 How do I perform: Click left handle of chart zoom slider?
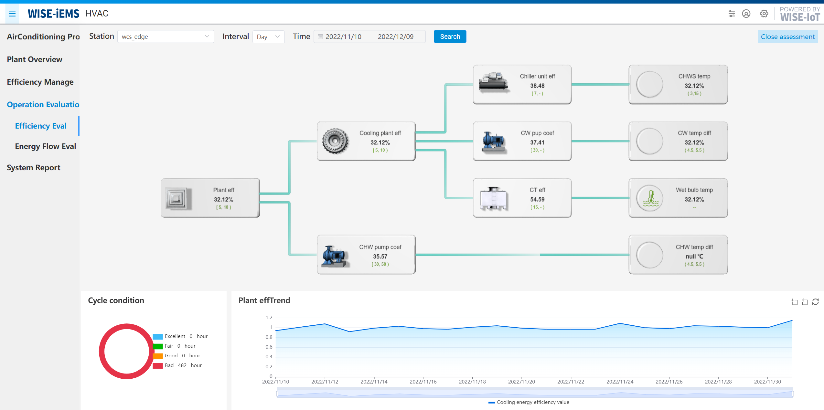tap(277, 394)
